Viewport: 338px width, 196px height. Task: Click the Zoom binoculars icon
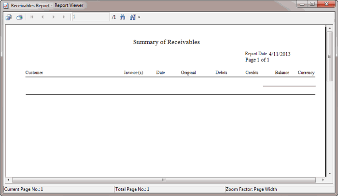pos(133,17)
